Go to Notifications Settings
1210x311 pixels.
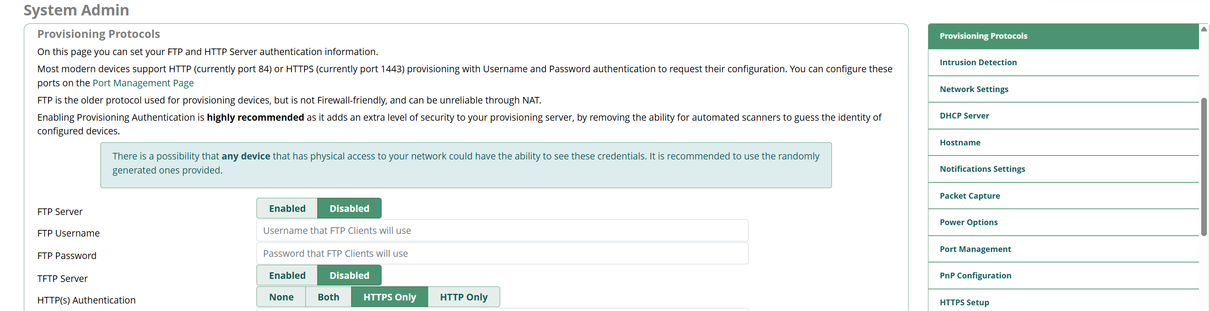click(982, 169)
